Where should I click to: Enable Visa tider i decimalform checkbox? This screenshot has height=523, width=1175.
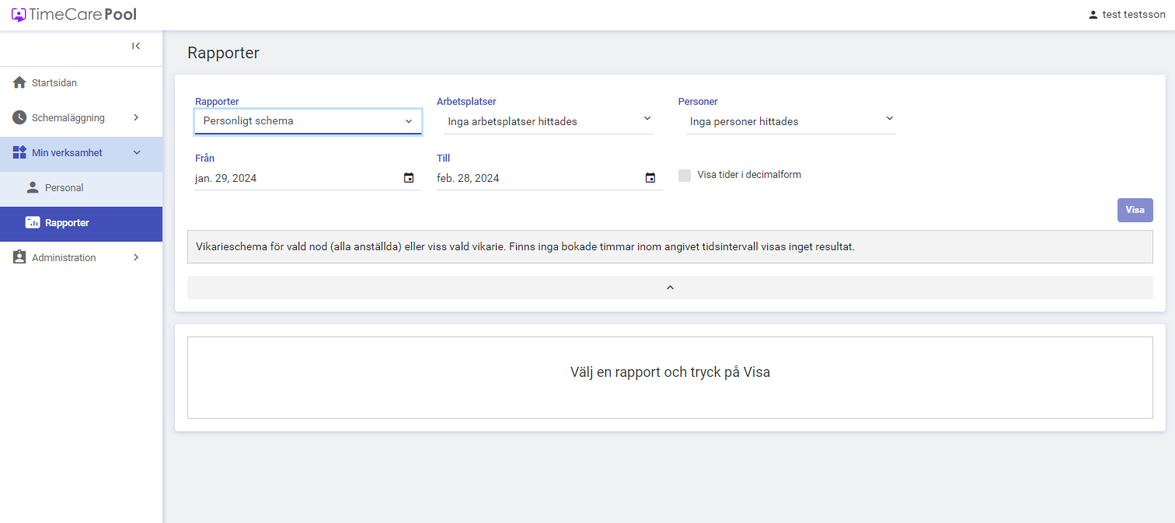[x=685, y=175]
